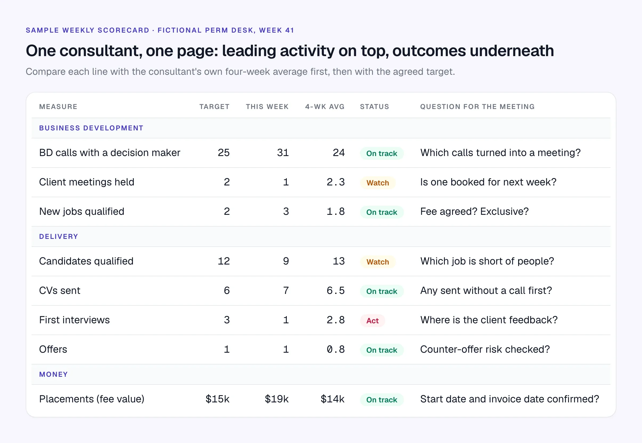Click the On track badge for Offers

[x=381, y=350]
